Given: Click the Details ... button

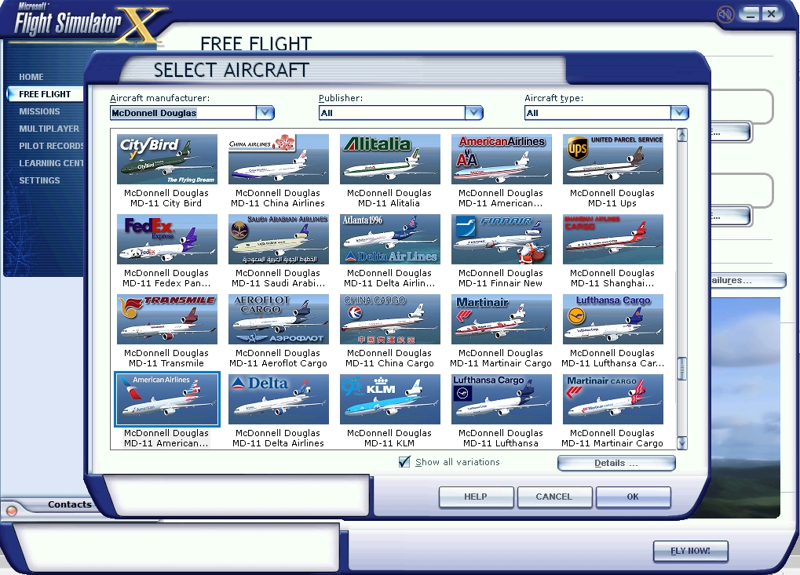Looking at the screenshot, I should pyautogui.click(x=616, y=463).
